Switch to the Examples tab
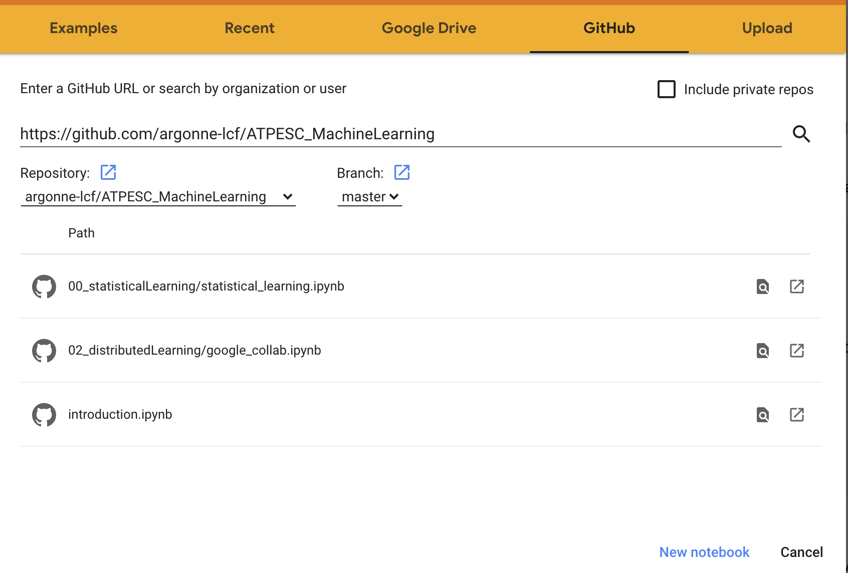The height and width of the screenshot is (573, 848). [84, 28]
